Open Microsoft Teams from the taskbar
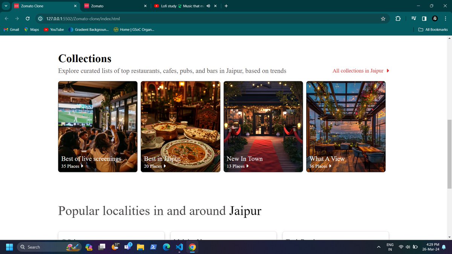This screenshot has width=452, height=254. 128,247
